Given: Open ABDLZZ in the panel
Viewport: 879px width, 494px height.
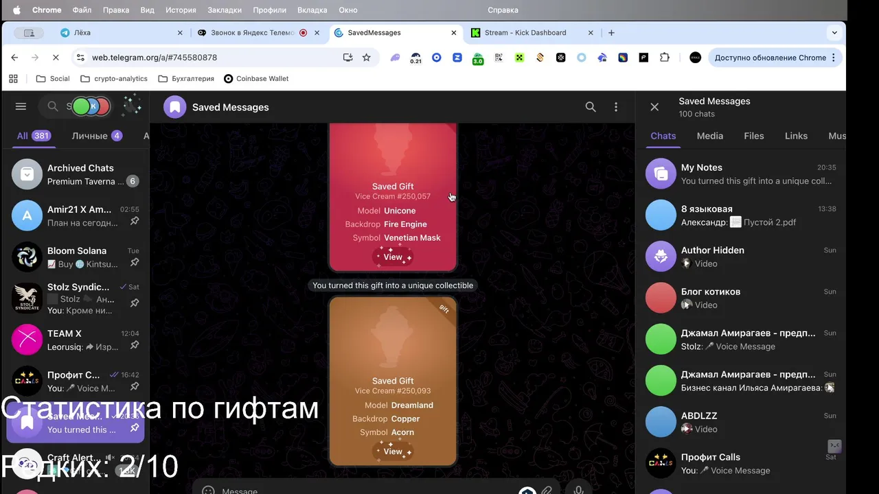Looking at the screenshot, I should click(x=741, y=422).
